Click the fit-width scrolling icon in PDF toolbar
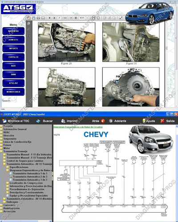178x222 pixels. 93,18
